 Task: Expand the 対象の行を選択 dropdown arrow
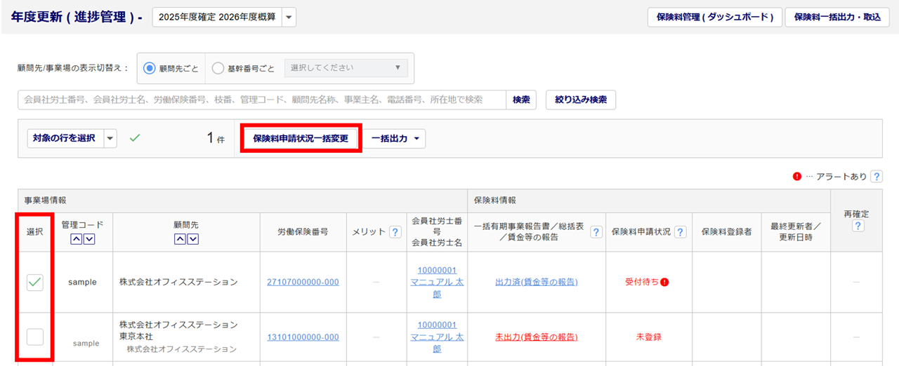(x=110, y=139)
